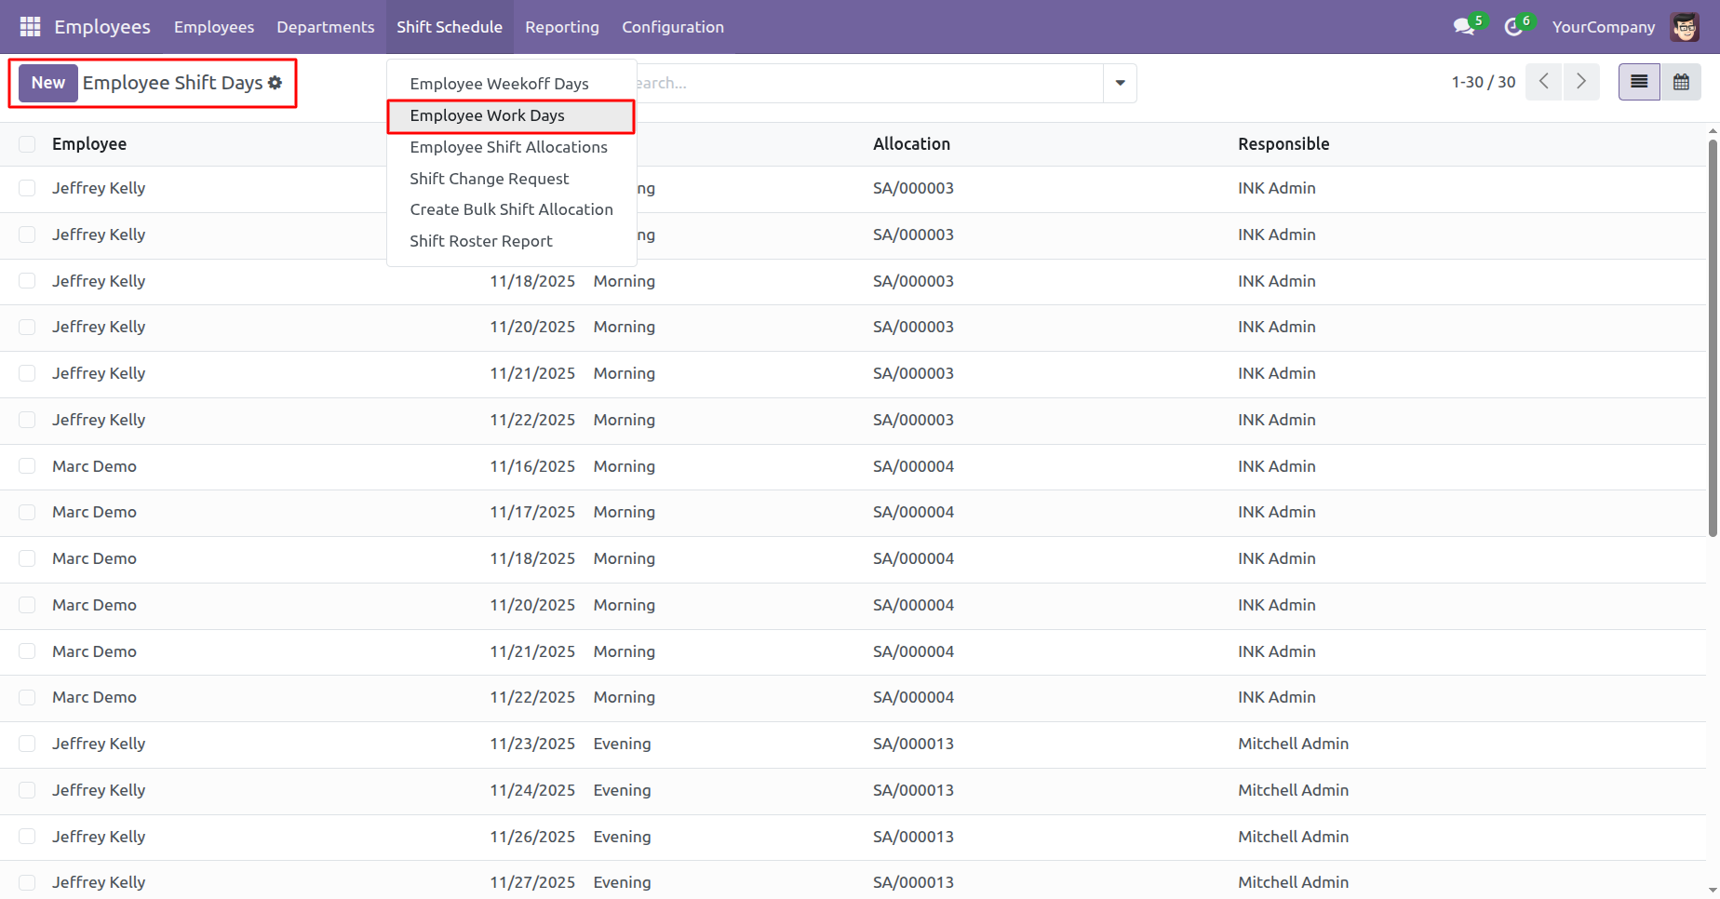Choose Create Bulk Shift Allocation entry
1720x899 pixels.
tap(511, 209)
